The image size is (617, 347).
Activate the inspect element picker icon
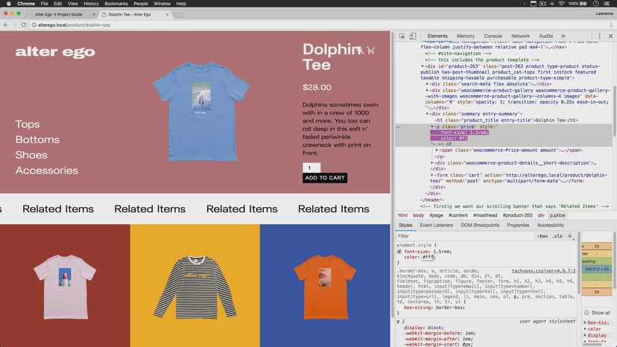click(x=402, y=36)
